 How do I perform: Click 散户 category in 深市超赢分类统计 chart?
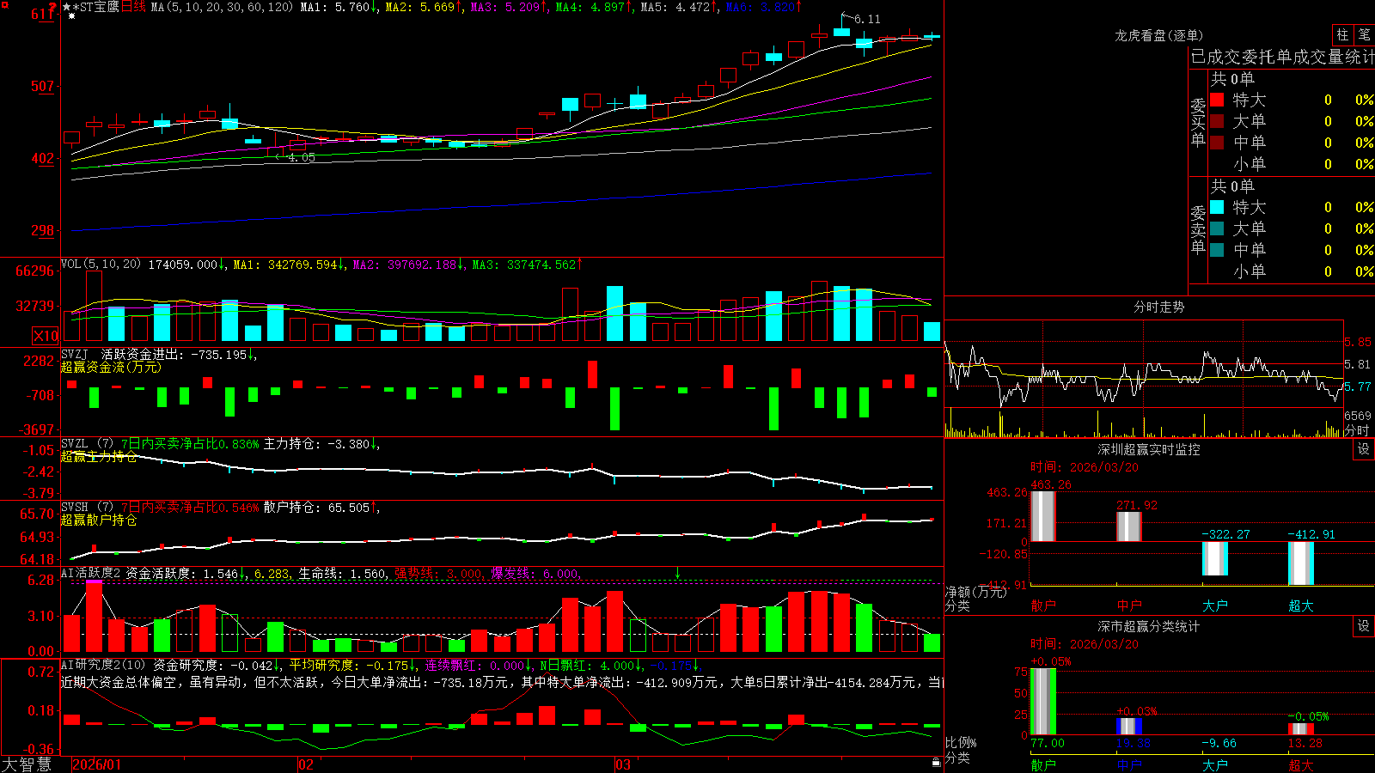click(x=1043, y=764)
